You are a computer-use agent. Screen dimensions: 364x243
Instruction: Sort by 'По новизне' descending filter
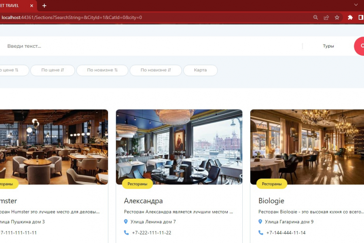(156, 70)
